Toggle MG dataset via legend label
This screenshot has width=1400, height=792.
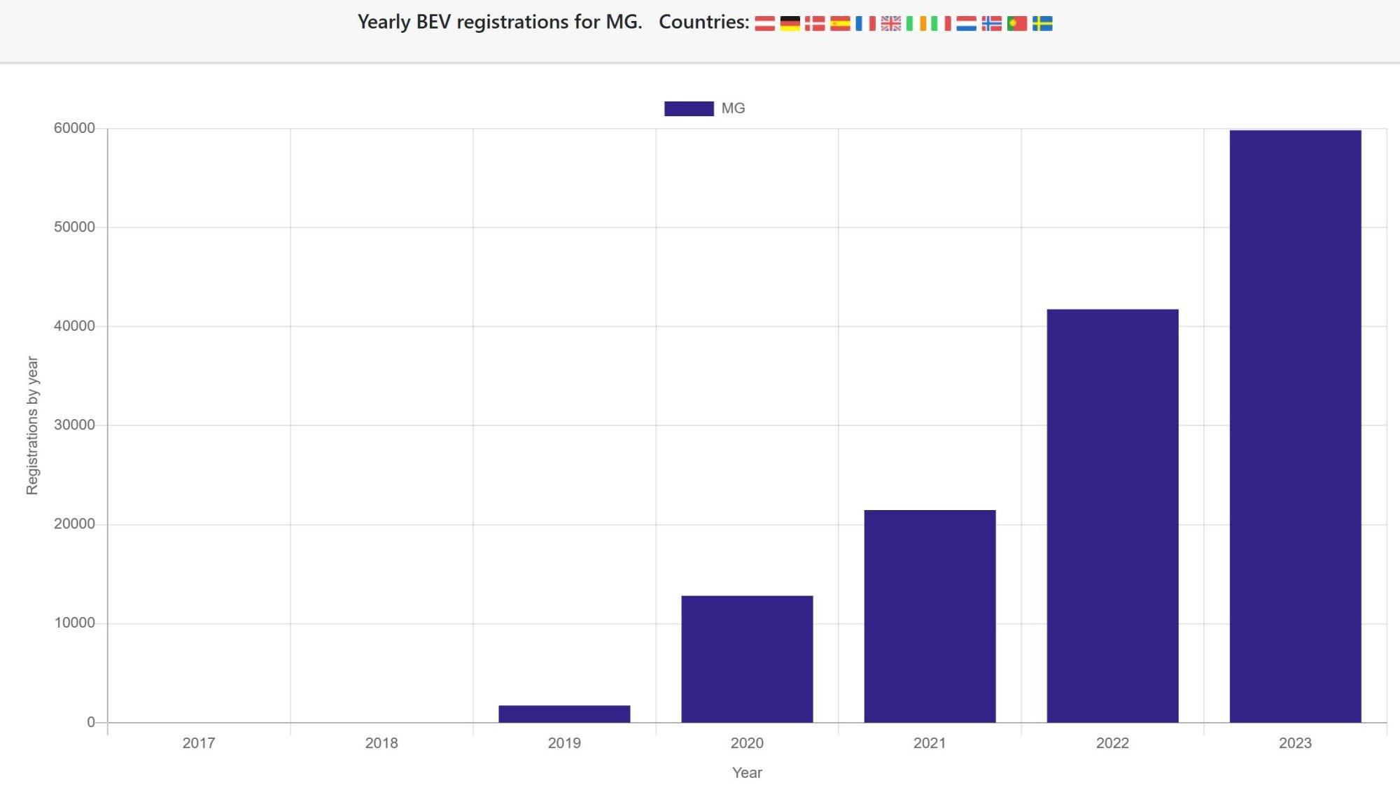(x=733, y=108)
